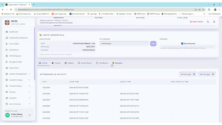Show more bookmarks overflow chevron
The image size is (222, 125).
[204, 14]
